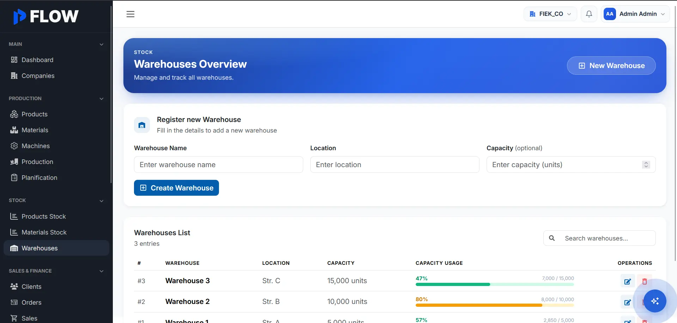
Task: Edit Warehouse 2 with the pencil icon
Action: coord(628,302)
